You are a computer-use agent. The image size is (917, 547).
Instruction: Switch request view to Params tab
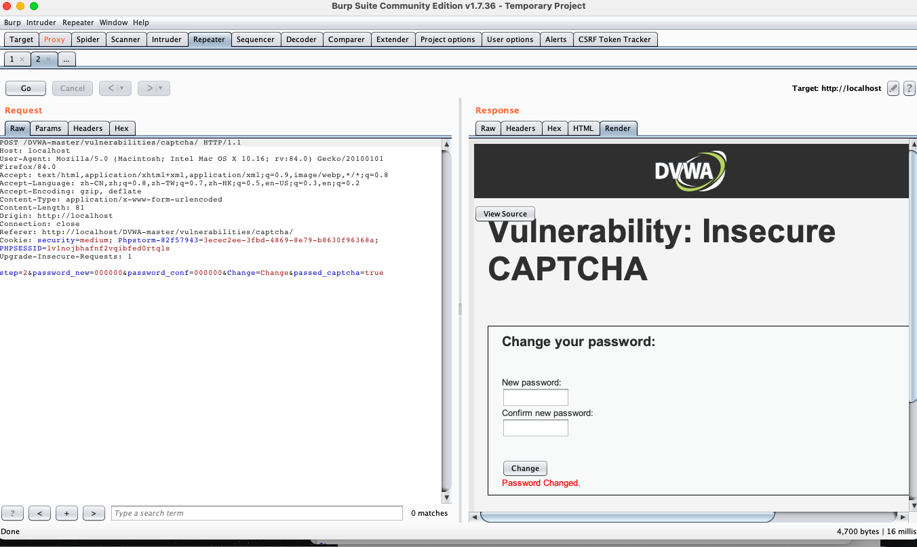(x=48, y=128)
